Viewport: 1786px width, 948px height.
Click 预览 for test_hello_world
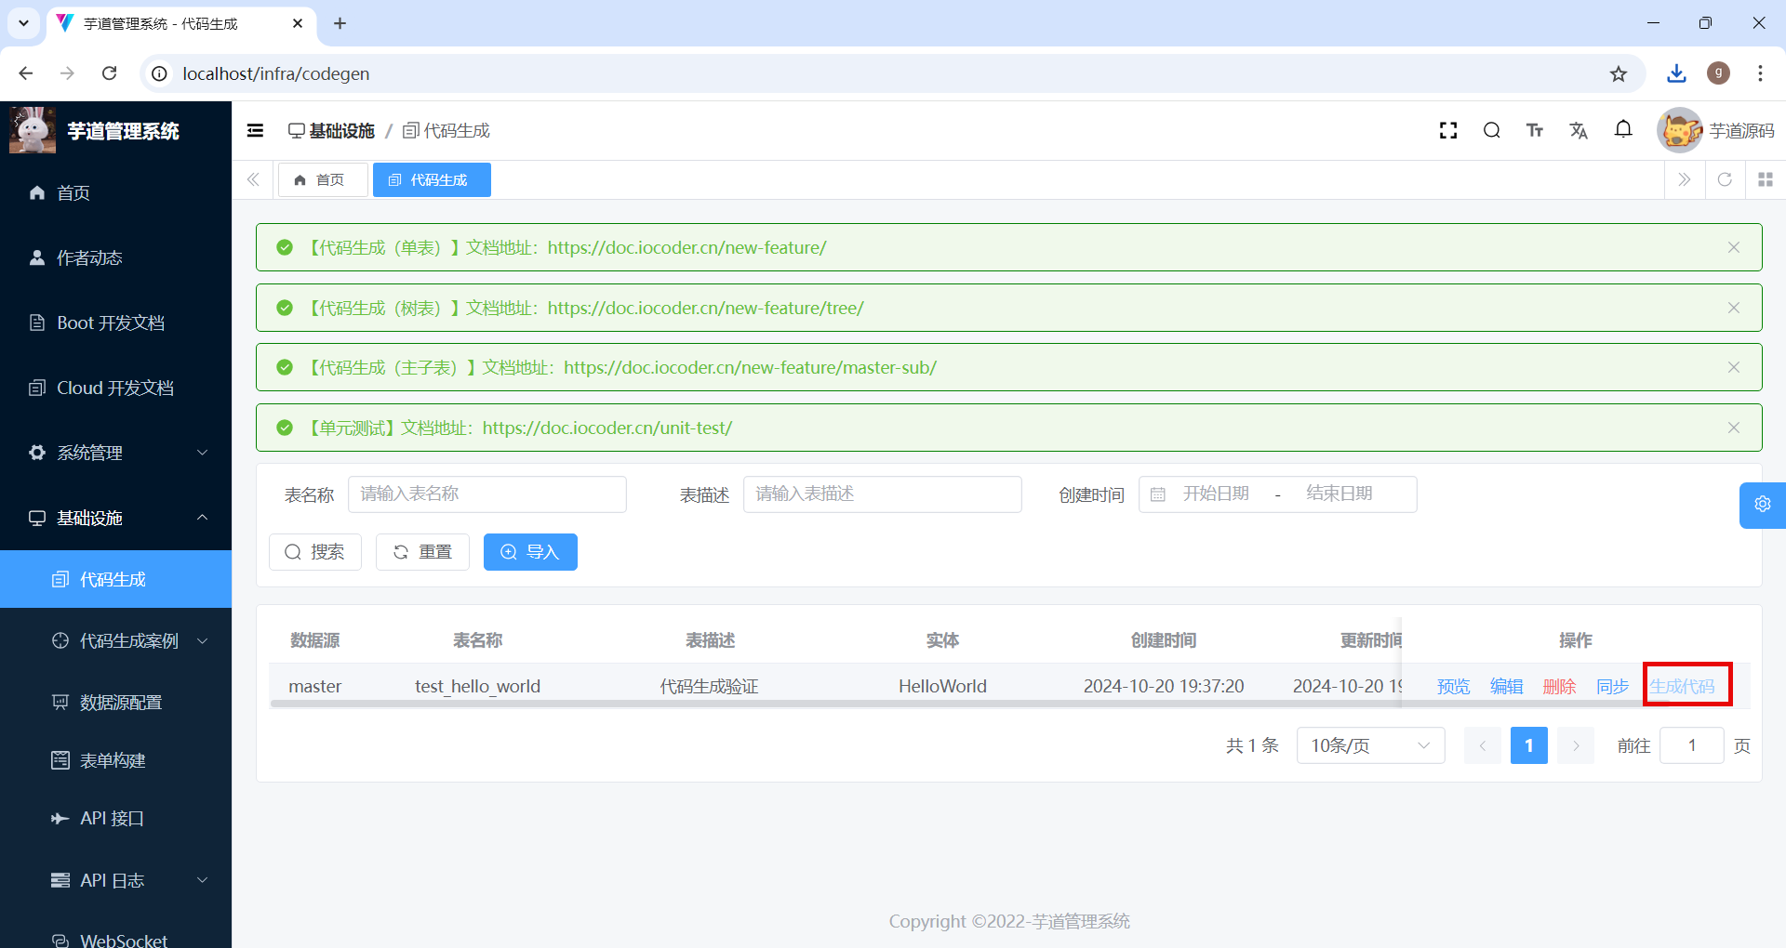1453,686
